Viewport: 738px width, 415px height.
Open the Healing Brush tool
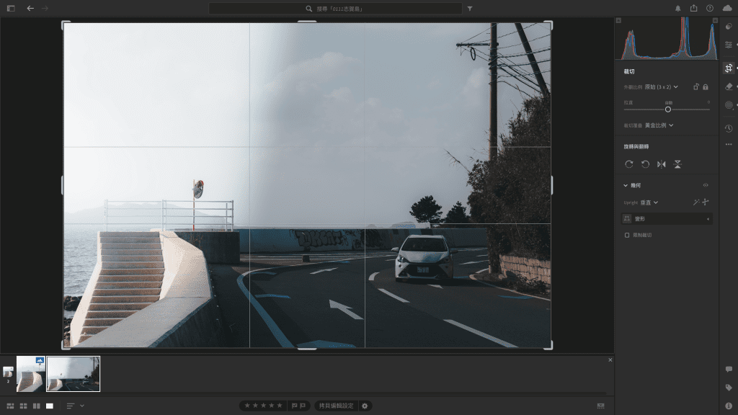point(729,86)
